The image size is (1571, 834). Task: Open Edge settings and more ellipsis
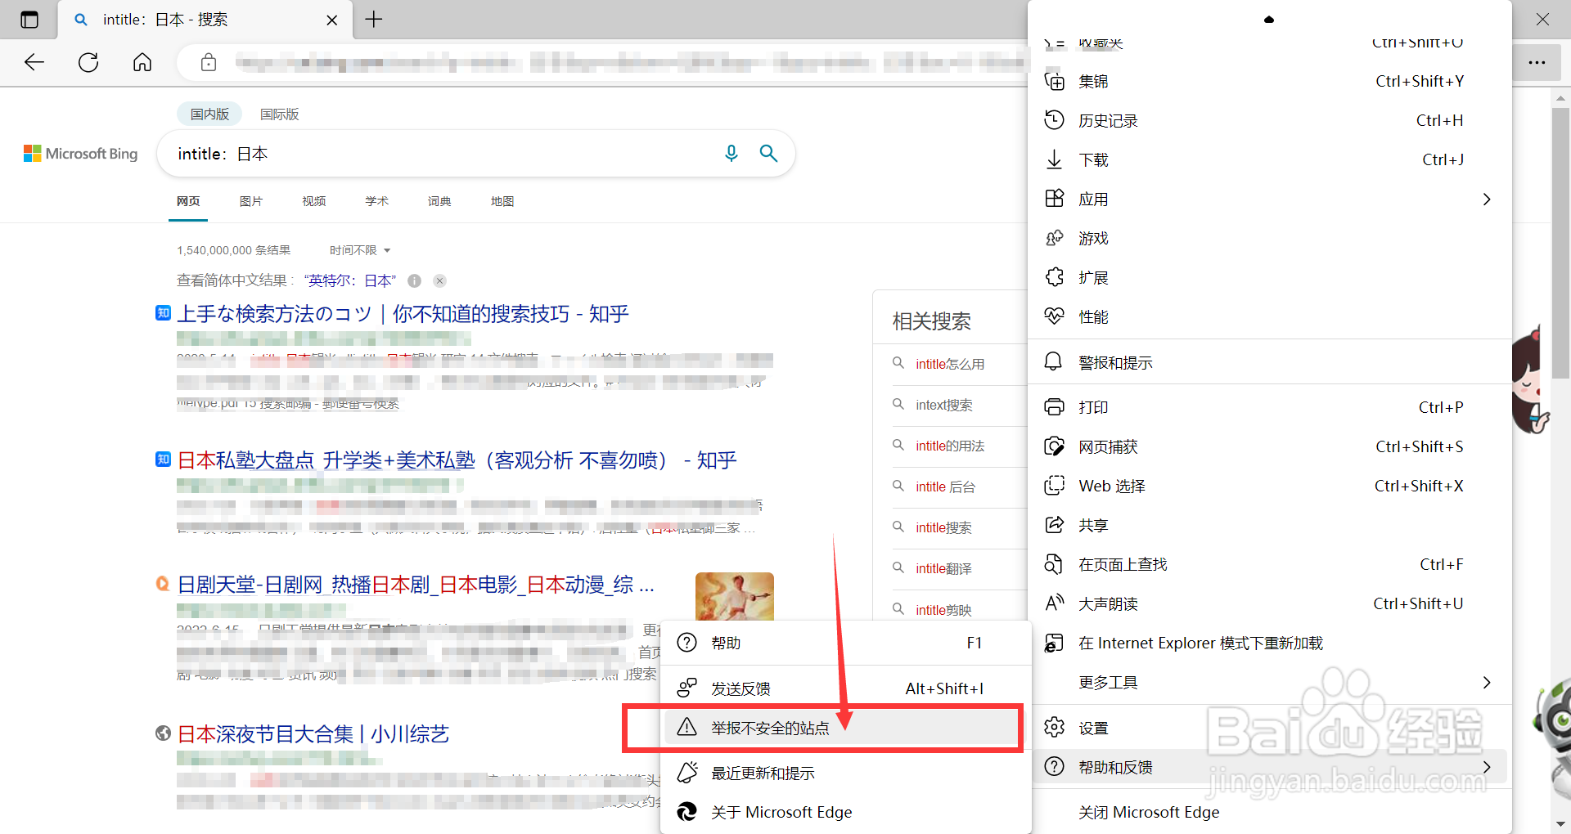click(1537, 62)
